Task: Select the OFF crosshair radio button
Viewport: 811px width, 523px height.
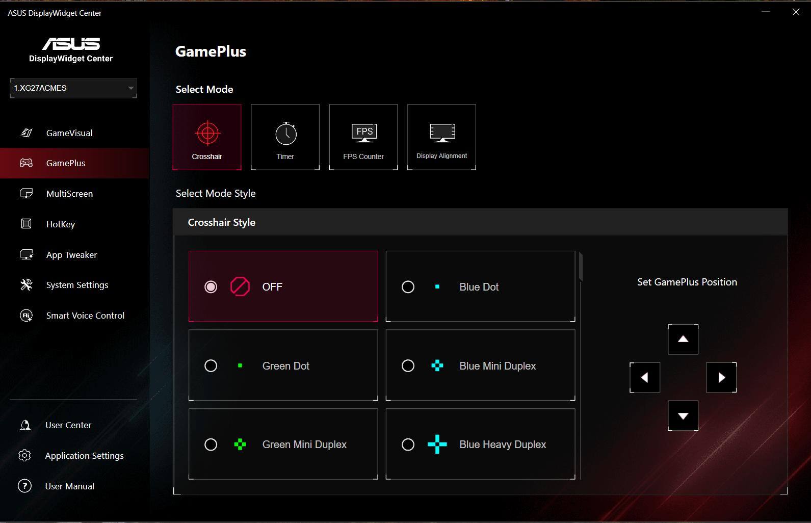Action: point(211,287)
